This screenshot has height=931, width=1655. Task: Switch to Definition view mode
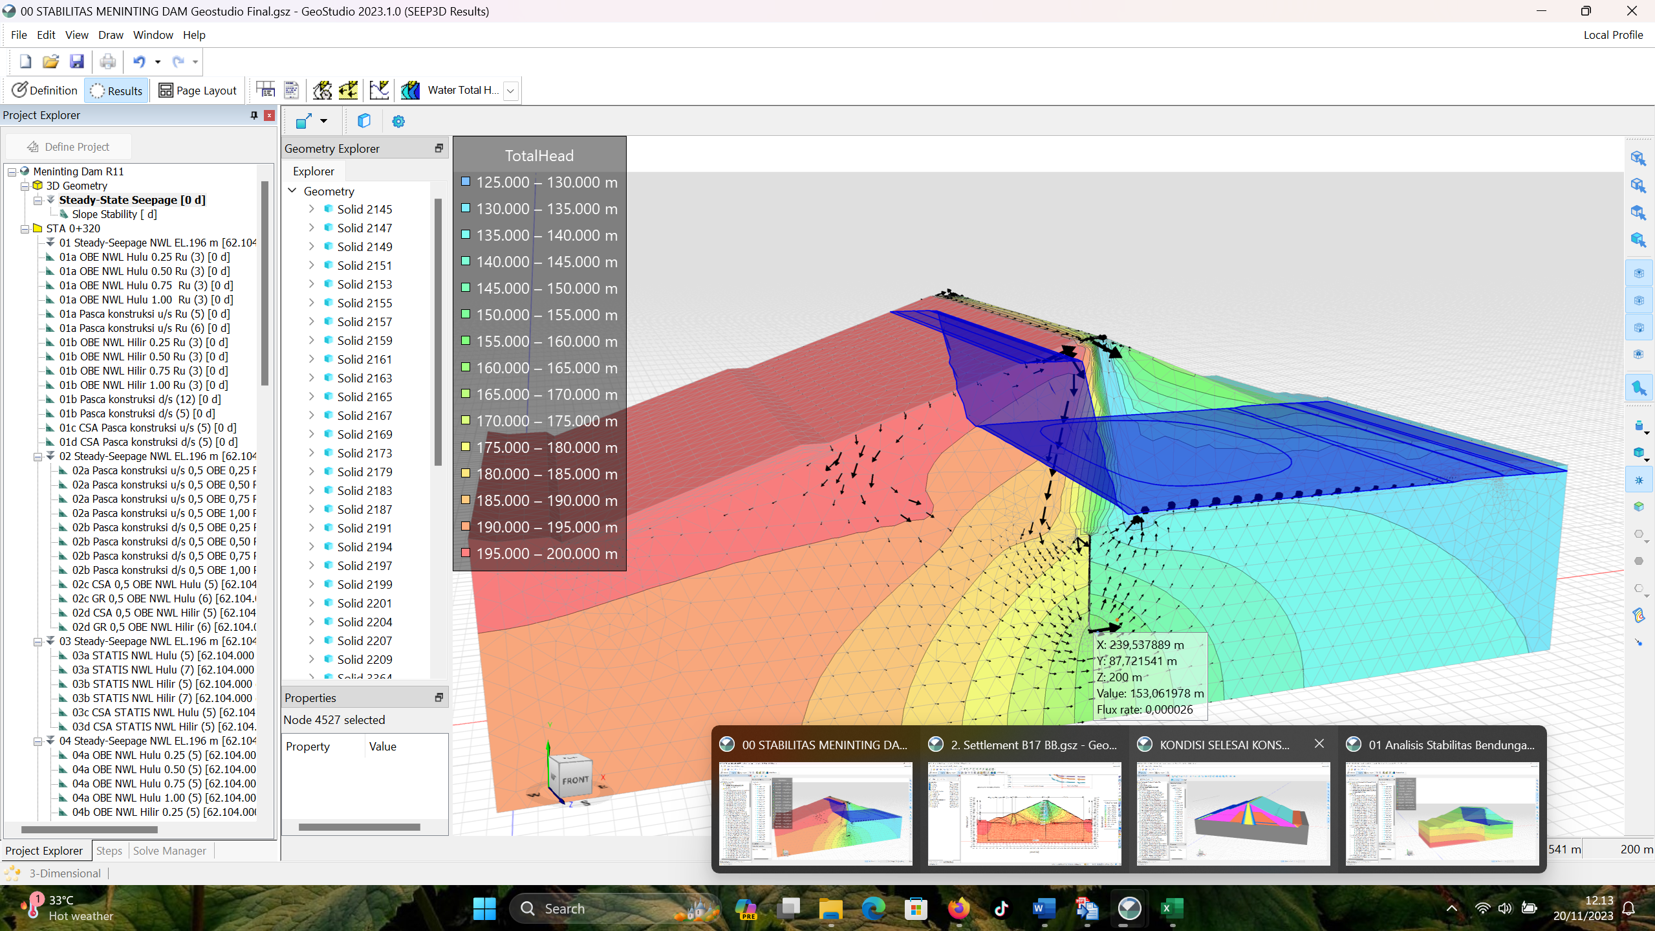pos(45,91)
